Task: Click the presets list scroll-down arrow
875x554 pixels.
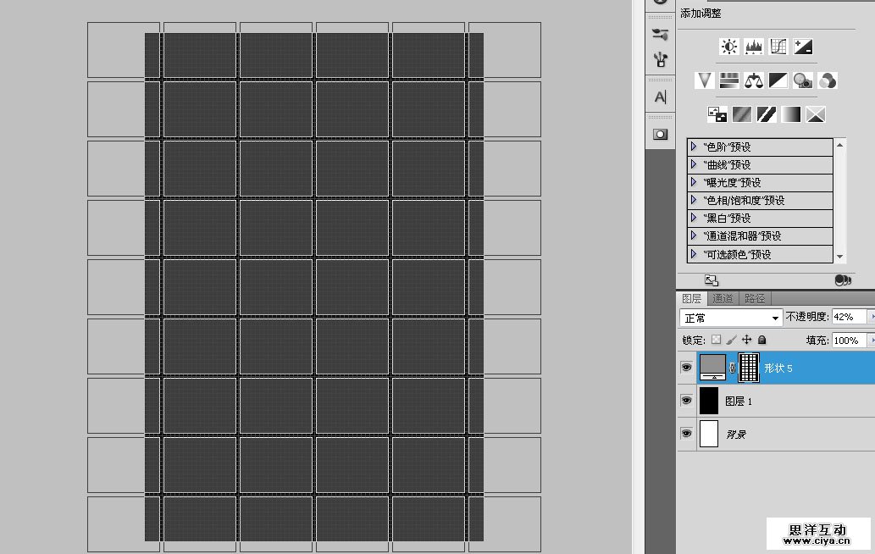Action: point(839,257)
